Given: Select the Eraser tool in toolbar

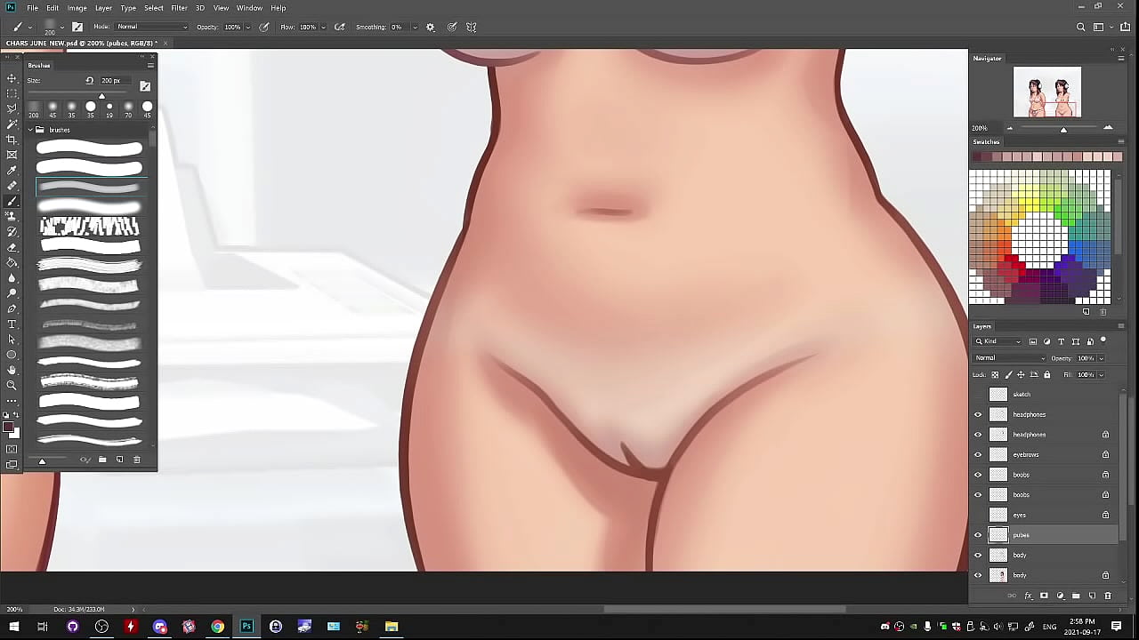Looking at the screenshot, I should pos(12,247).
